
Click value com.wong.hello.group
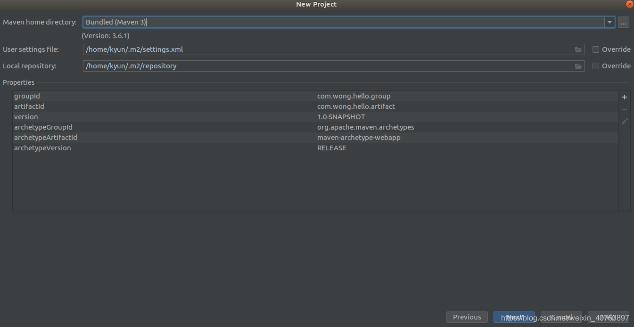[x=354, y=96]
